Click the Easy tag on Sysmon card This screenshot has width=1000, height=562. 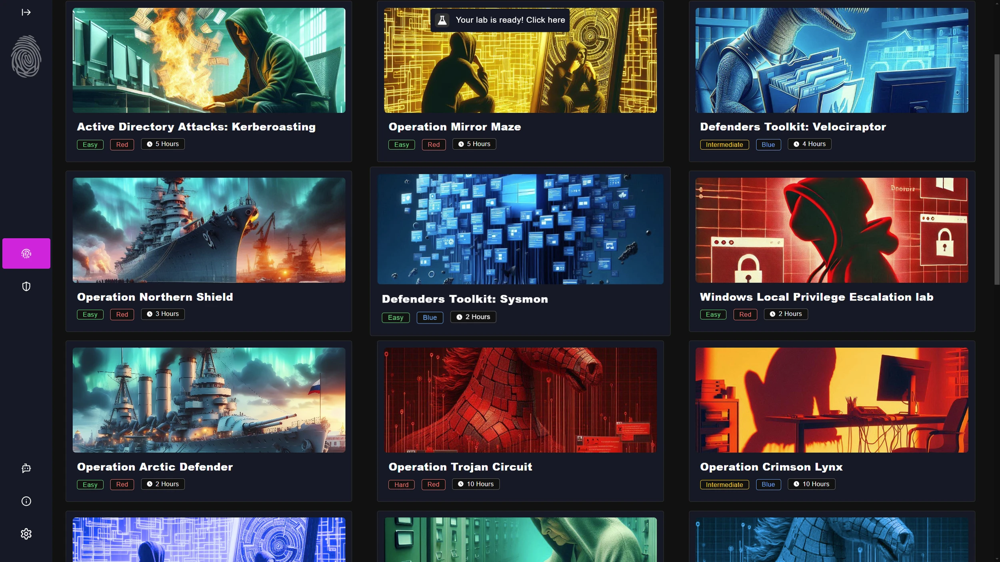pyautogui.click(x=396, y=317)
